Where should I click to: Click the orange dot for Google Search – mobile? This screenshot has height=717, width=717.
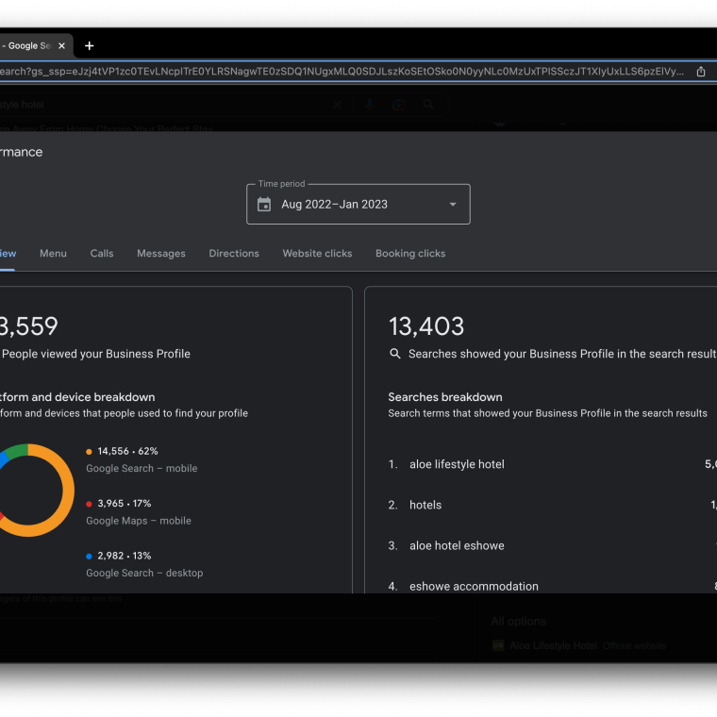(x=90, y=452)
